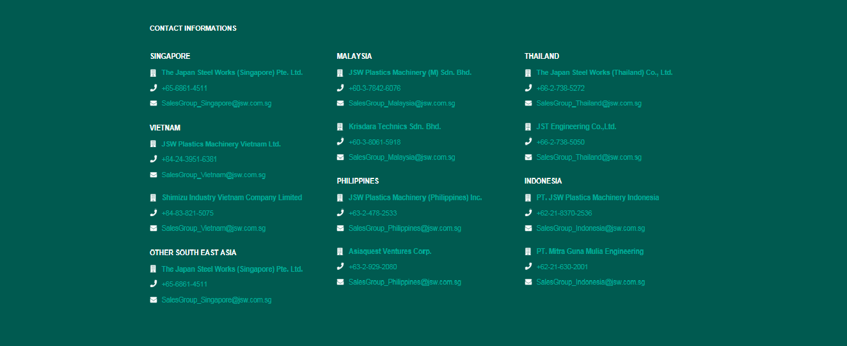Image resolution: width=847 pixels, height=346 pixels.
Task: Email SalesGroup_Philippines under JSW Plastics Machinery (Philippines) Inc.
Action: tap(405, 228)
